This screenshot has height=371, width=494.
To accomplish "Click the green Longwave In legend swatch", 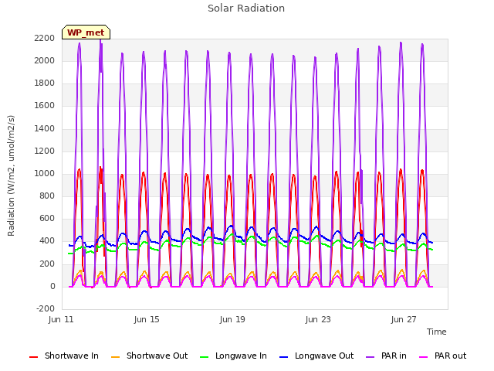I will pyautogui.click(x=204, y=357).
